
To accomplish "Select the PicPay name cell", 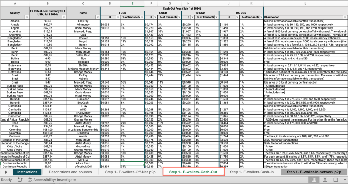I will [x=83, y=75].
